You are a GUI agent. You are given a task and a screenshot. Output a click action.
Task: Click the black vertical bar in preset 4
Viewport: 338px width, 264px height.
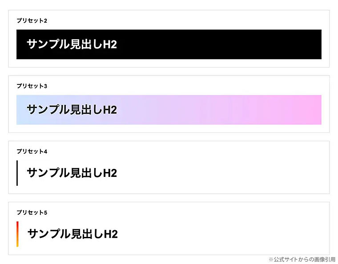pyautogui.click(x=17, y=173)
